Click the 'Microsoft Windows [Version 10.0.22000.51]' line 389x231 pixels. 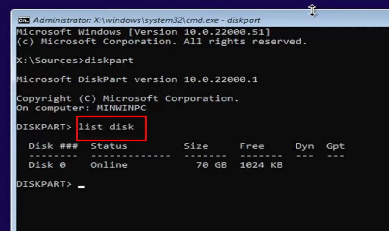[143, 32]
